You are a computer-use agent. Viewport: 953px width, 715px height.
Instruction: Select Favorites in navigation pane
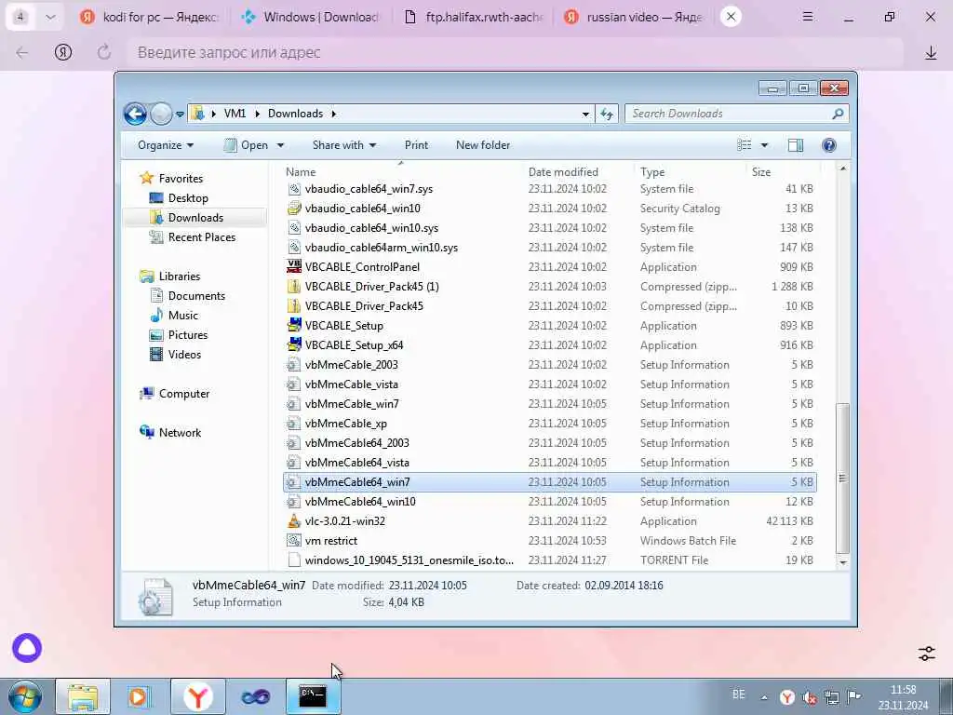pyautogui.click(x=181, y=178)
